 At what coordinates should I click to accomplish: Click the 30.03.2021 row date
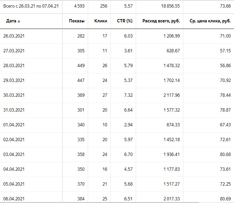pyautogui.click(x=13, y=95)
